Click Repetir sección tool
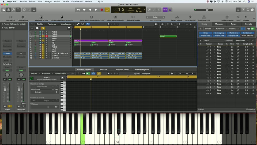Viewport: 257px width, 145px height. (x=177, y=18)
